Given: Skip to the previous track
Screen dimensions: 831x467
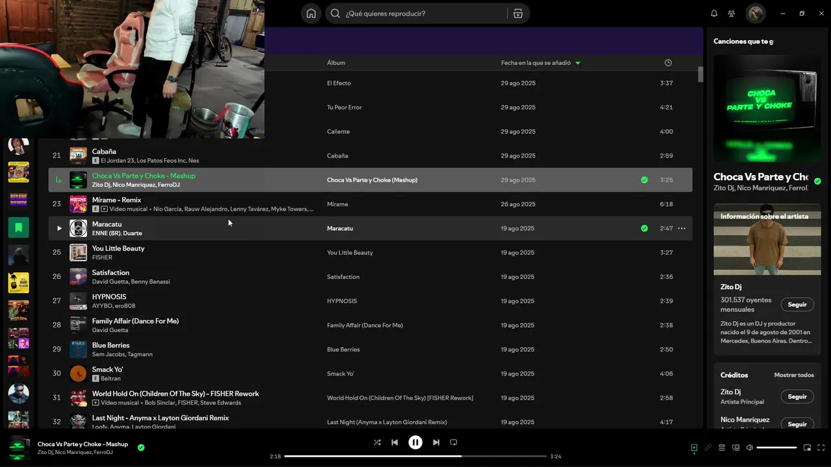Looking at the screenshot, I should tap(395, 442).
